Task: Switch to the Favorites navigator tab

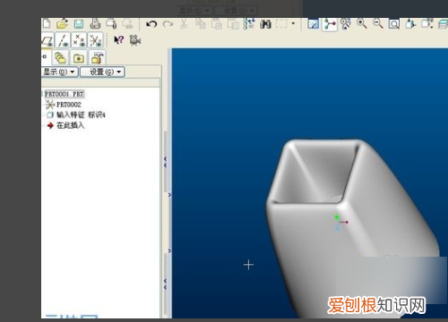Action: 79,57
